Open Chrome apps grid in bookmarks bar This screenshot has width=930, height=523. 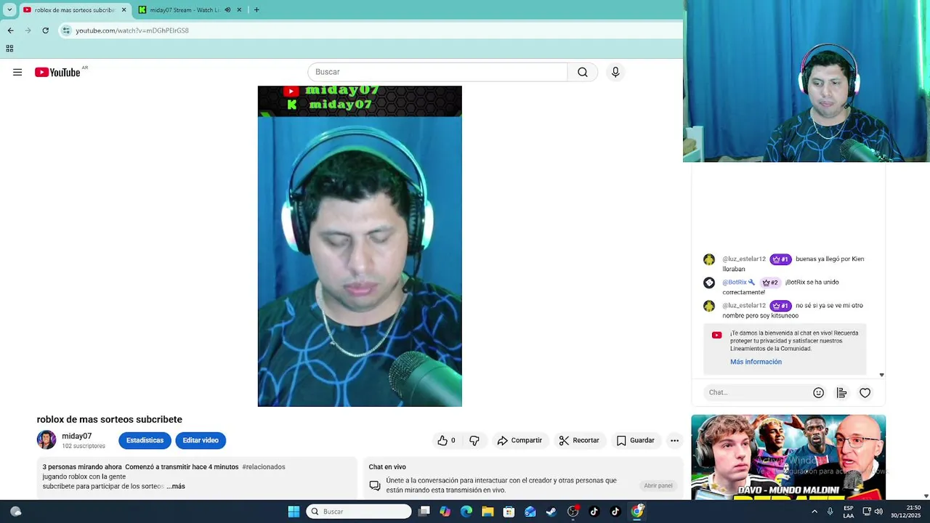pyautogui.click(x=9, y=49)
